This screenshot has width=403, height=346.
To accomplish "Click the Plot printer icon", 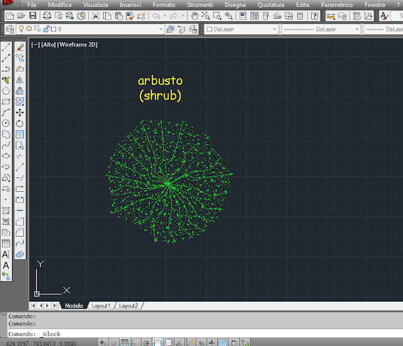I will [47, 16].
